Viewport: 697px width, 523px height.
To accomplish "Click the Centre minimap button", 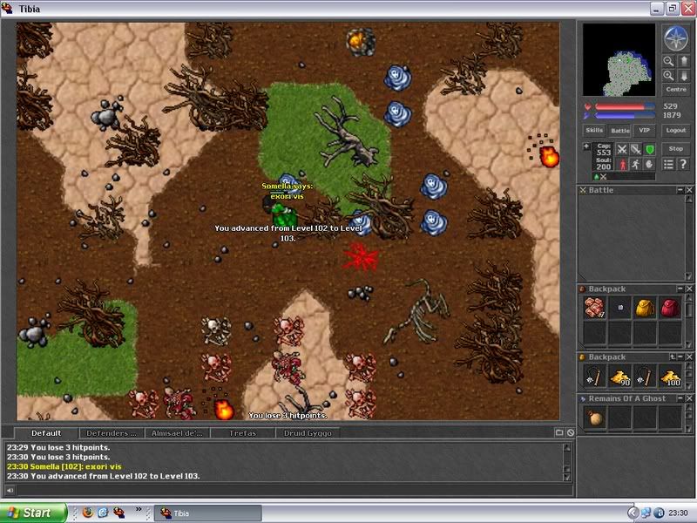I will point(676,90).
